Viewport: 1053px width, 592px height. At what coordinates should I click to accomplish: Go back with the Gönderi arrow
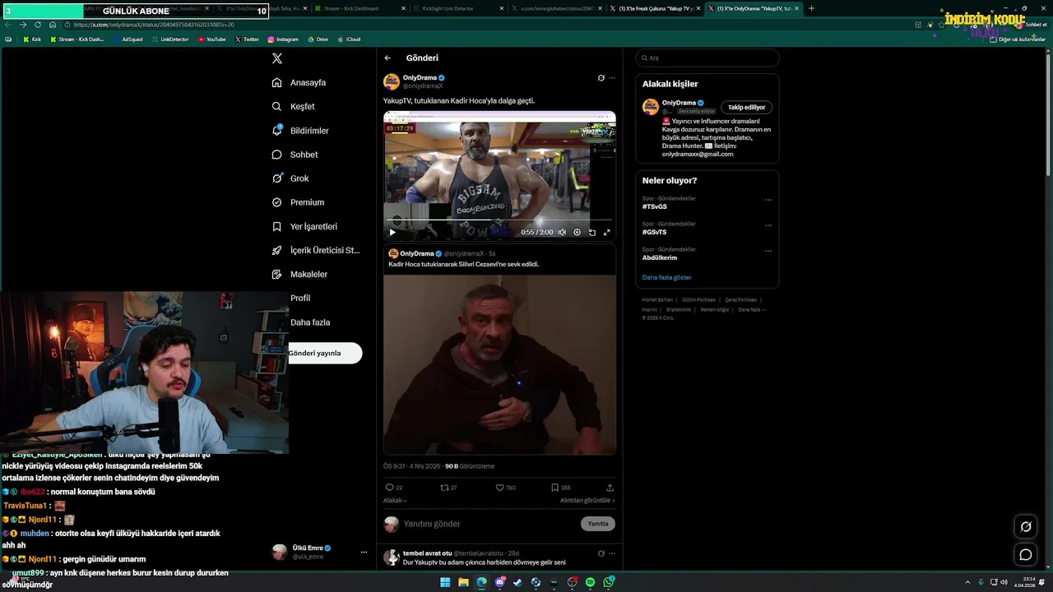coord(387,58)
